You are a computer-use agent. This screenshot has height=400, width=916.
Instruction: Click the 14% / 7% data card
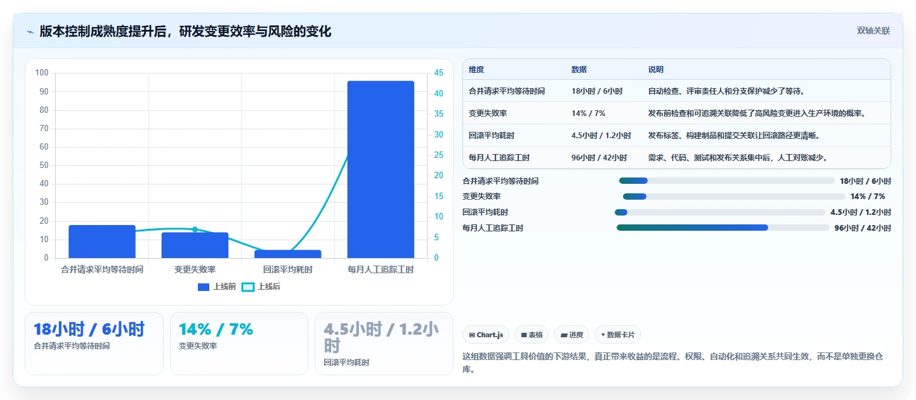pyautogui.click(x=239, y=344)
